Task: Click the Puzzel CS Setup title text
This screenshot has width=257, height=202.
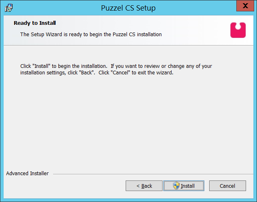Action: (x=128, y=8)
